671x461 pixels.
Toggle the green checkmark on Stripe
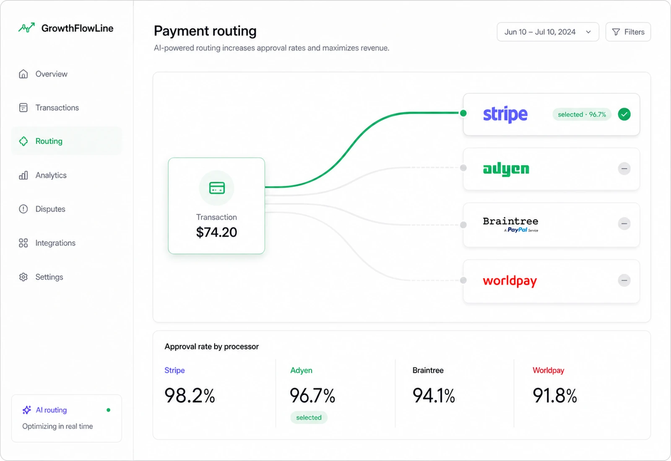pos(624,114)
